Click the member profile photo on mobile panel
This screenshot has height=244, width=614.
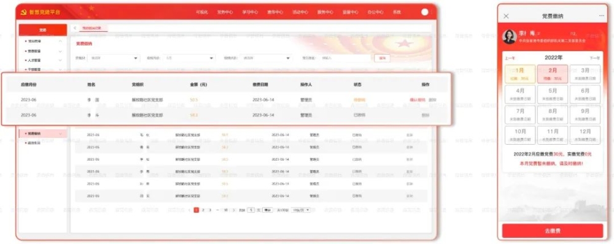[510, 37]
